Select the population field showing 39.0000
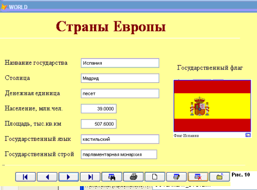This screenshot has width=257, height=190. 99,109
